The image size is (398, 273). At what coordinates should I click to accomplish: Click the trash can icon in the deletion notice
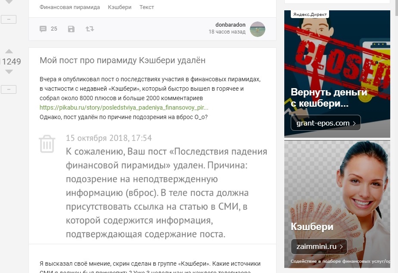point(47,144)
